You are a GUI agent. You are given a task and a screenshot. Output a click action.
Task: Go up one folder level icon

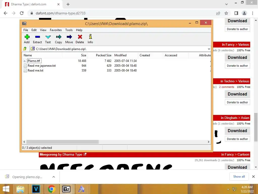[25, 49]
